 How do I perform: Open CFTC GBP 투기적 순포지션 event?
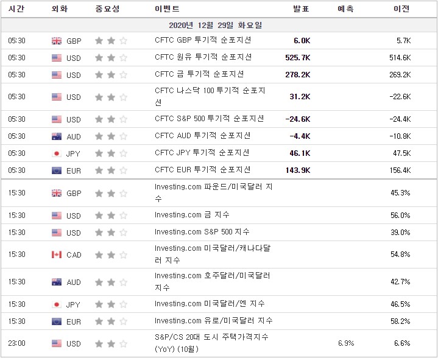click(x=203, y=40)
